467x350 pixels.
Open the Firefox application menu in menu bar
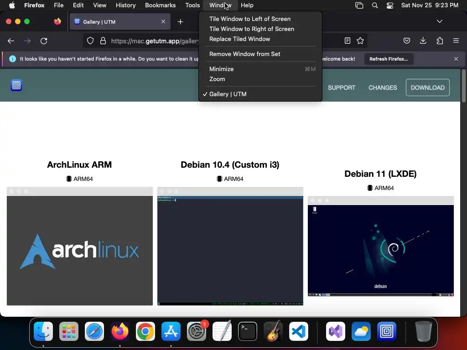pyautogui.click(x=34, y=5)
